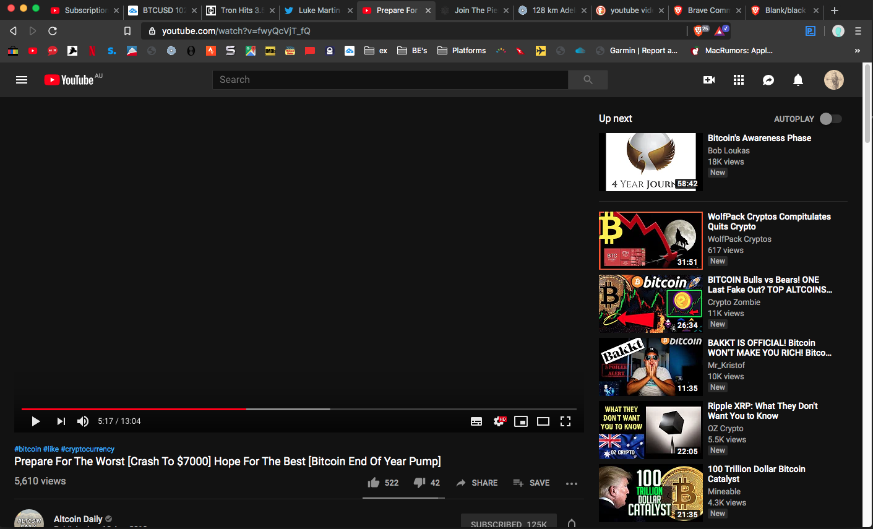Viewport: 873px width, 529px height.
Task: Open BAKKT IS OFFICIAL video thumbnail
Action: 651,367
